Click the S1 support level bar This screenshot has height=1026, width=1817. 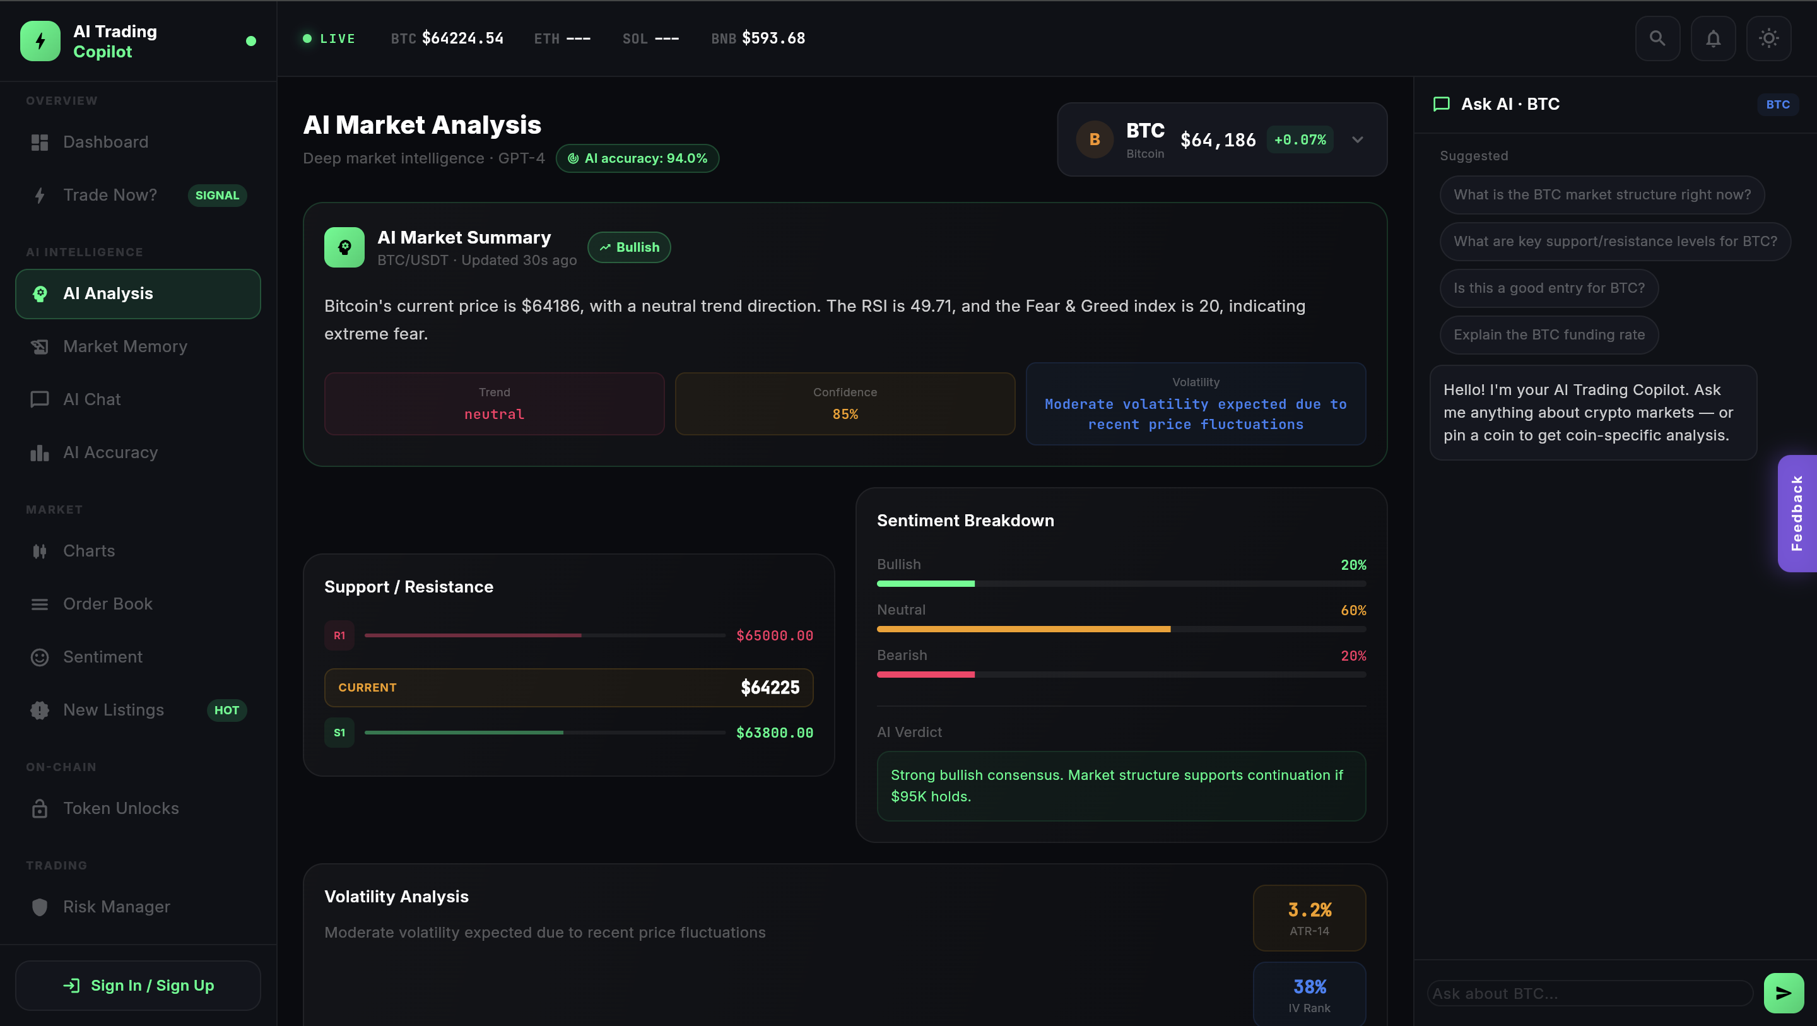pyautogui.click(x=544, y=733)
